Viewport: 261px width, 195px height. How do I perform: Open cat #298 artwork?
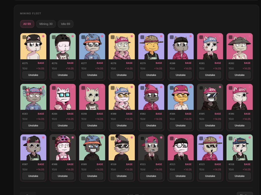coord(92,97)
